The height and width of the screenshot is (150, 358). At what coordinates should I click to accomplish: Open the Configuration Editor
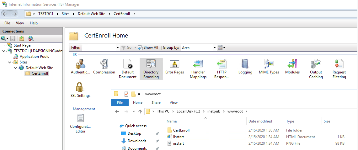click(x=80, y=123)
